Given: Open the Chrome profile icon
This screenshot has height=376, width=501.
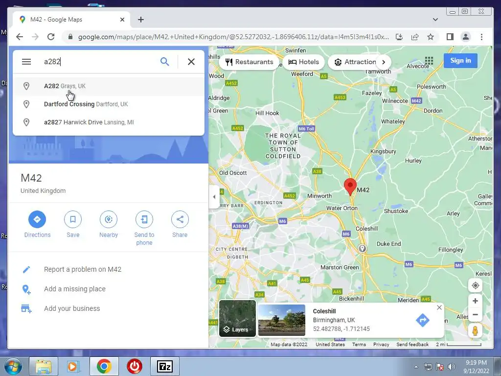Looking at the screenshot, I should click(466, 37).
